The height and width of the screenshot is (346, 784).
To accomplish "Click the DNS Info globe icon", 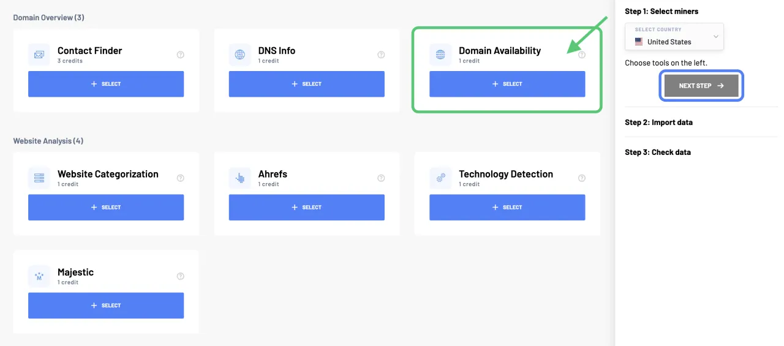I will [x=239, y=55].
